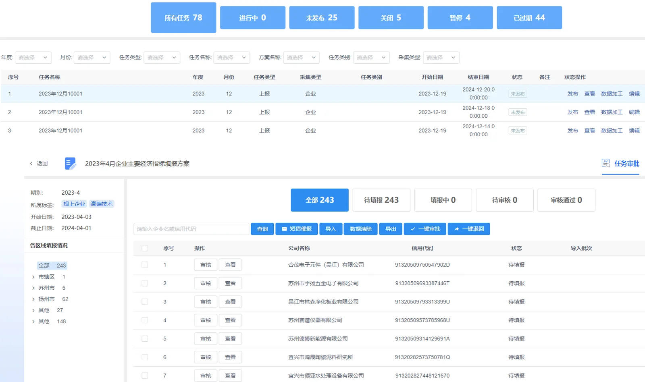Show the 未发布 25 tasks tab

[x=322, y=18]
